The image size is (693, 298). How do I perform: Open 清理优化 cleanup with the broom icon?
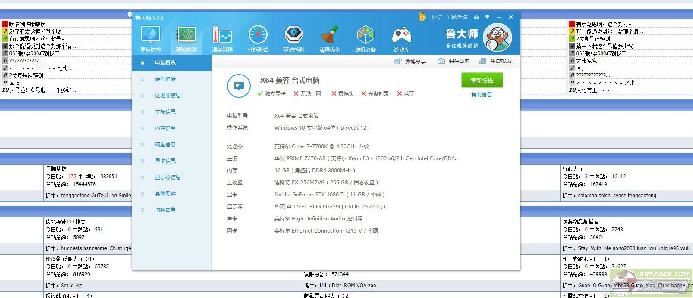(x=330, y=39)
